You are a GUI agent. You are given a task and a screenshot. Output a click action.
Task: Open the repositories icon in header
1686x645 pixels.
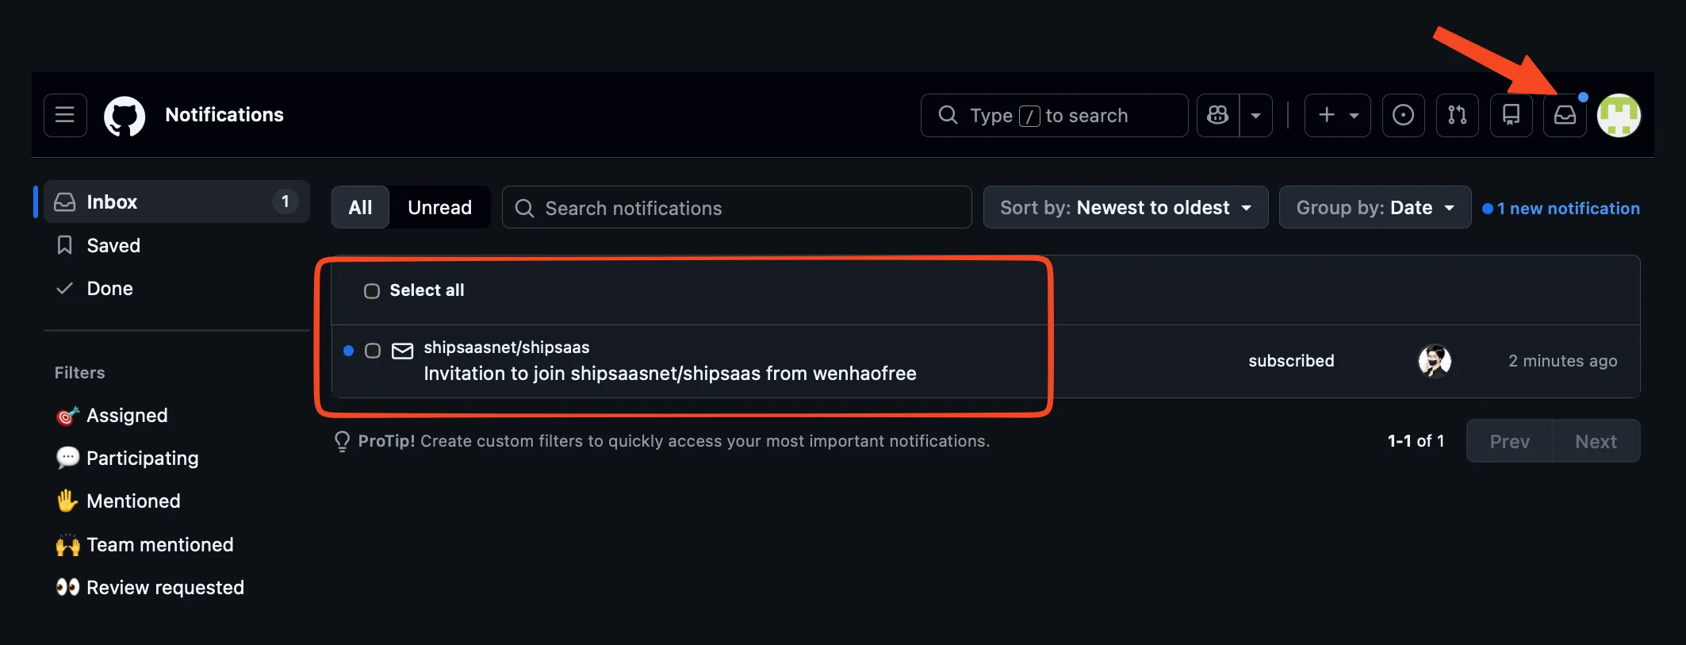point(1512,115)
